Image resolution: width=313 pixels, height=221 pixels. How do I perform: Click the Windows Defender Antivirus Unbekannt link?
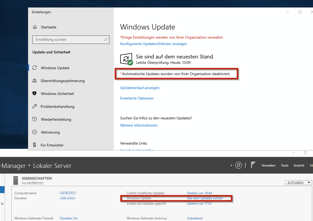click(195, 218)
